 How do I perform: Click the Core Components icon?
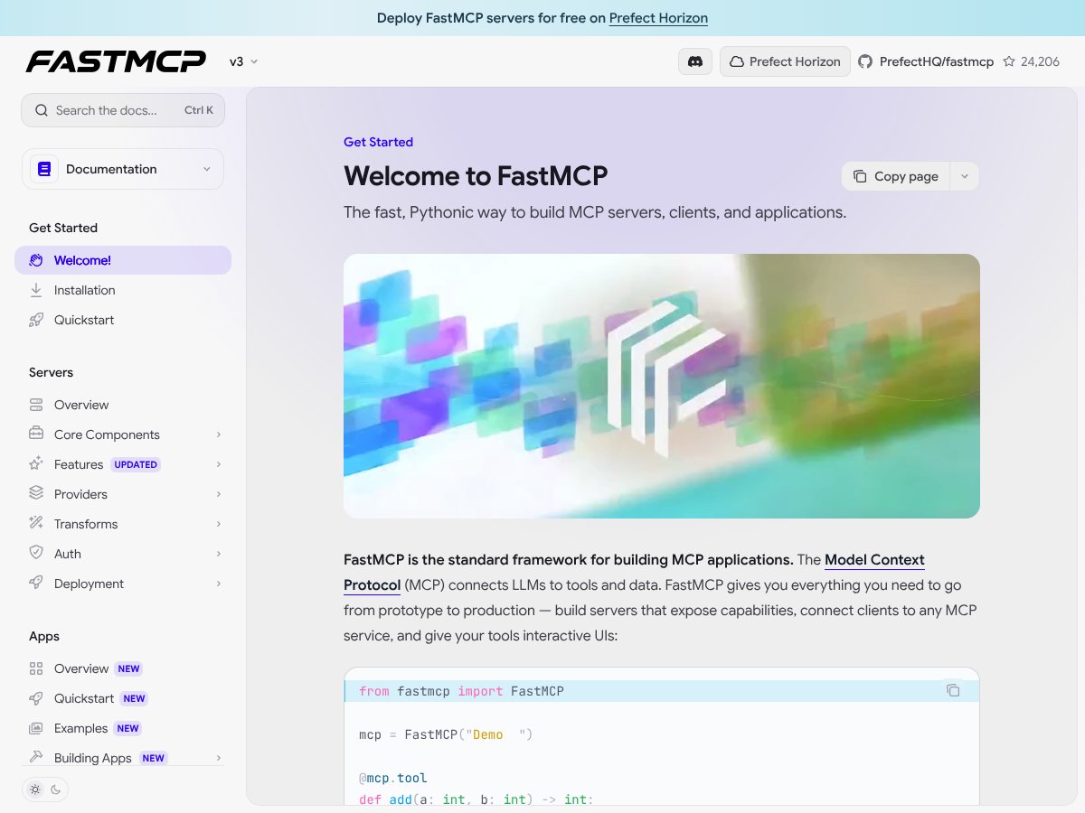[x=36, y=435]
